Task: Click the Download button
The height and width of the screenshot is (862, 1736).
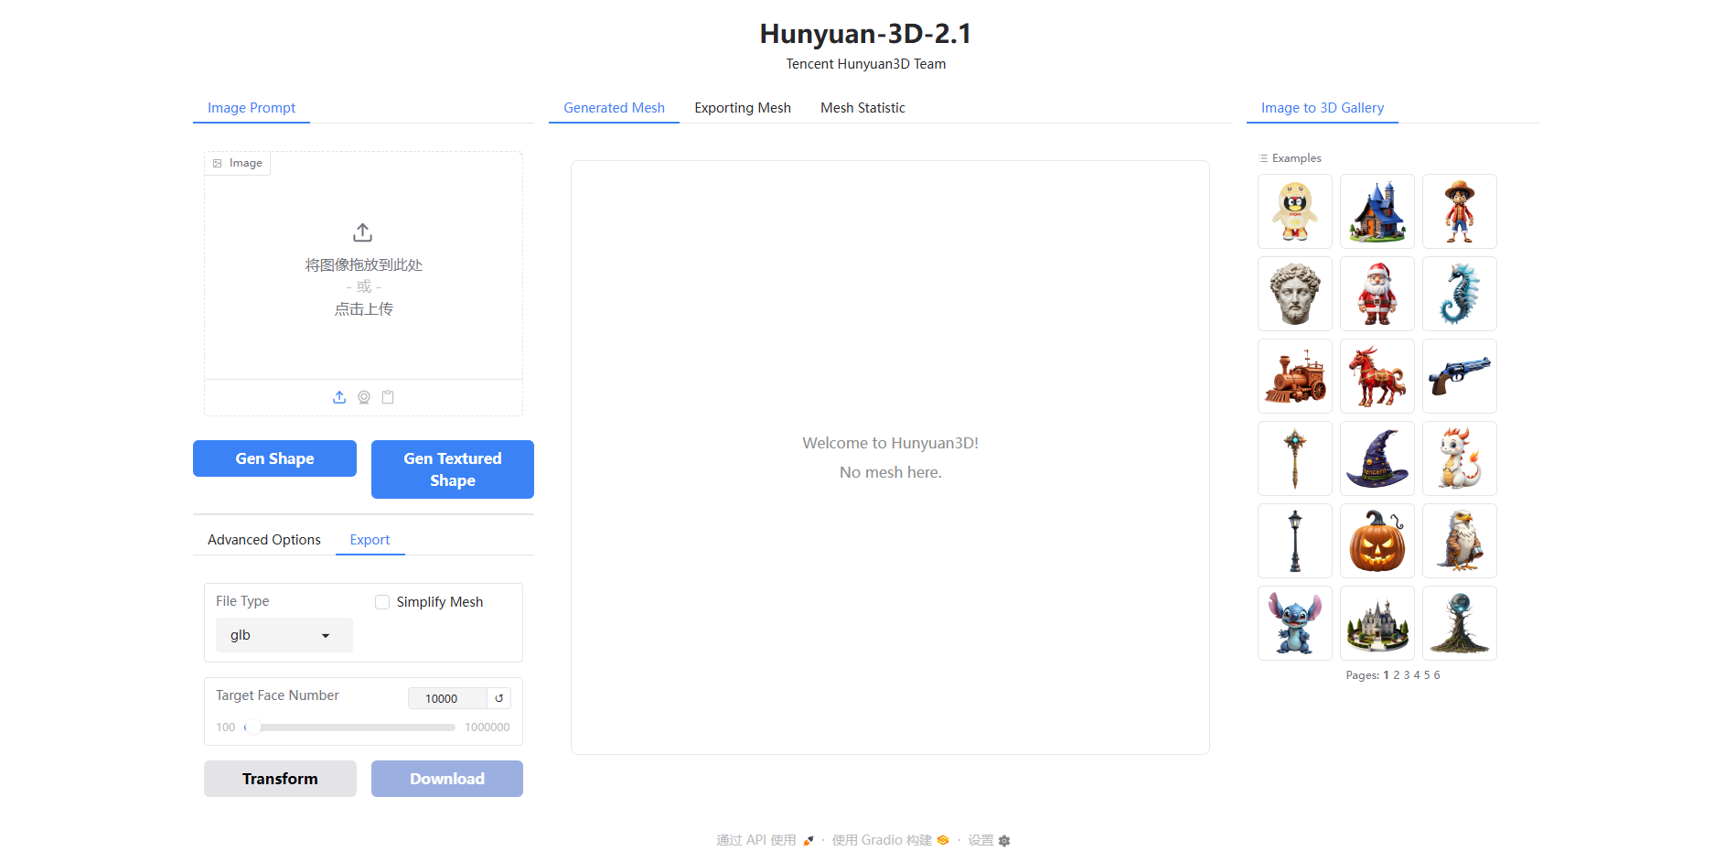Action: 447,779
